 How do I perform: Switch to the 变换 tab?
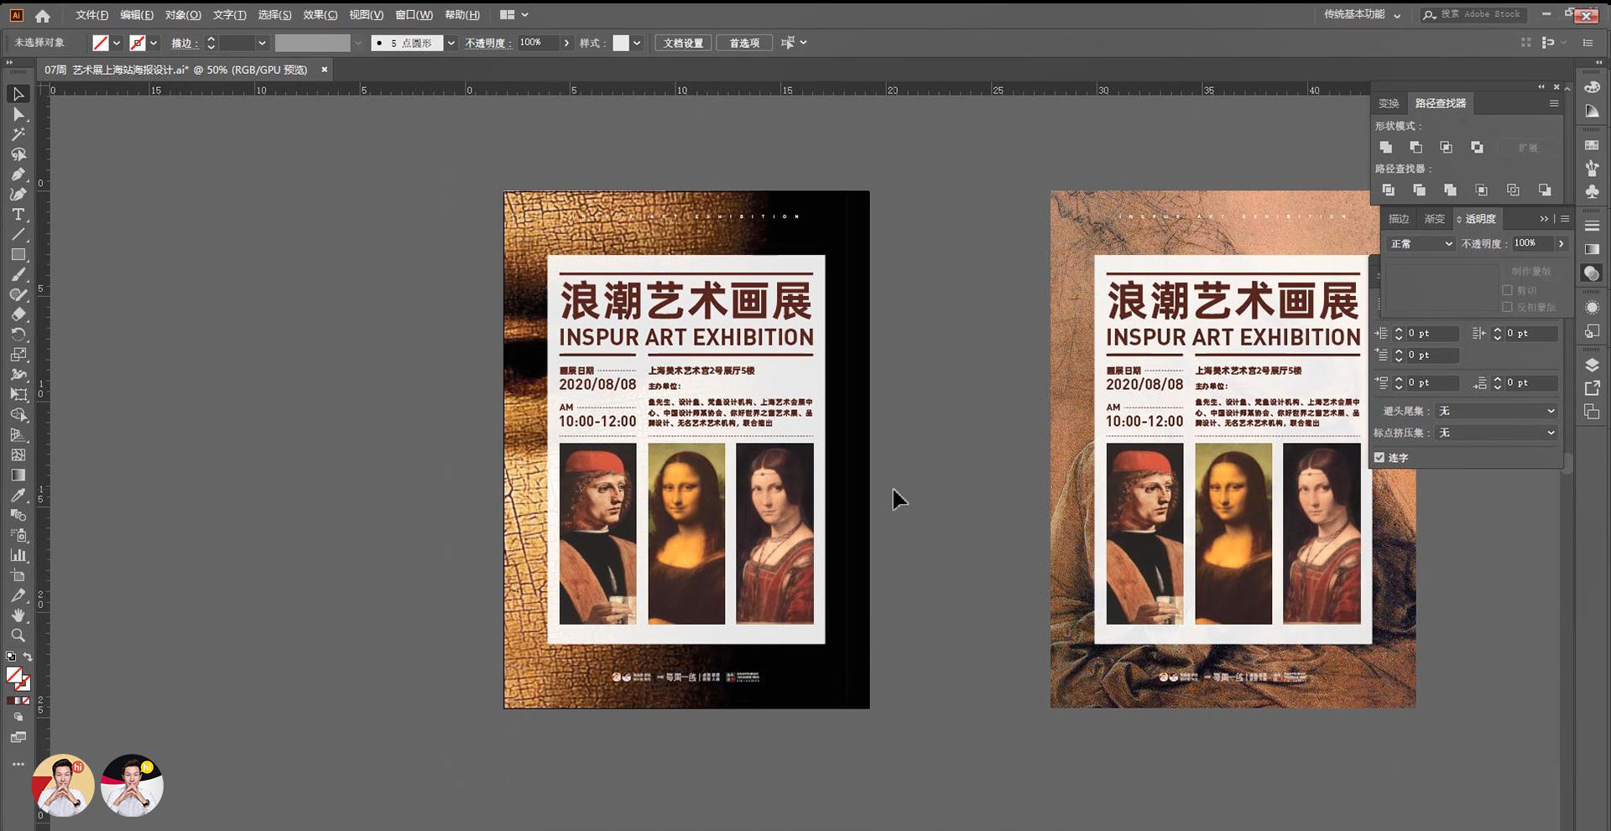[x=1389, y=103]
